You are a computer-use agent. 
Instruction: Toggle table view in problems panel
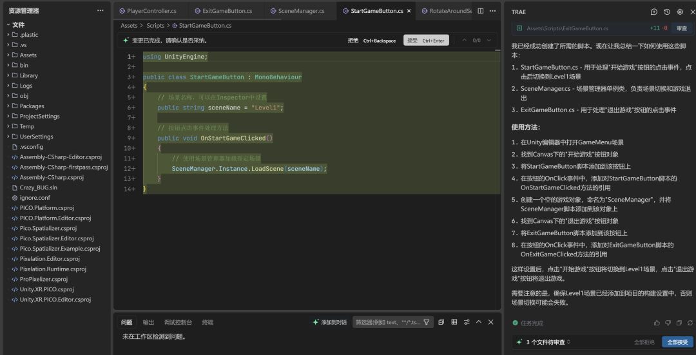(x=454, y=322)
